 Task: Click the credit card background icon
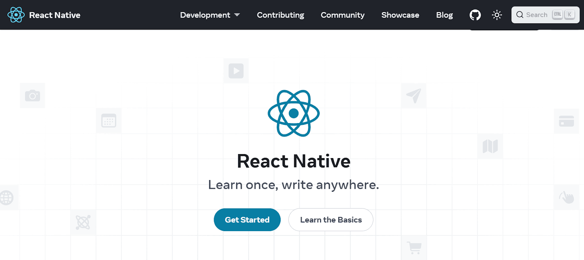click(x=566, y=121)
